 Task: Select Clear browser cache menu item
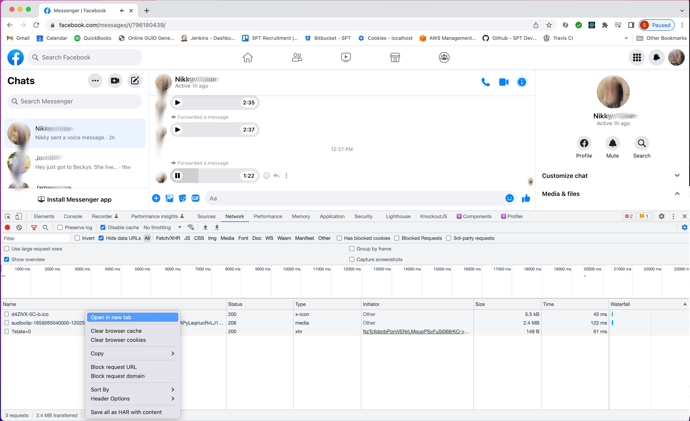132,331
